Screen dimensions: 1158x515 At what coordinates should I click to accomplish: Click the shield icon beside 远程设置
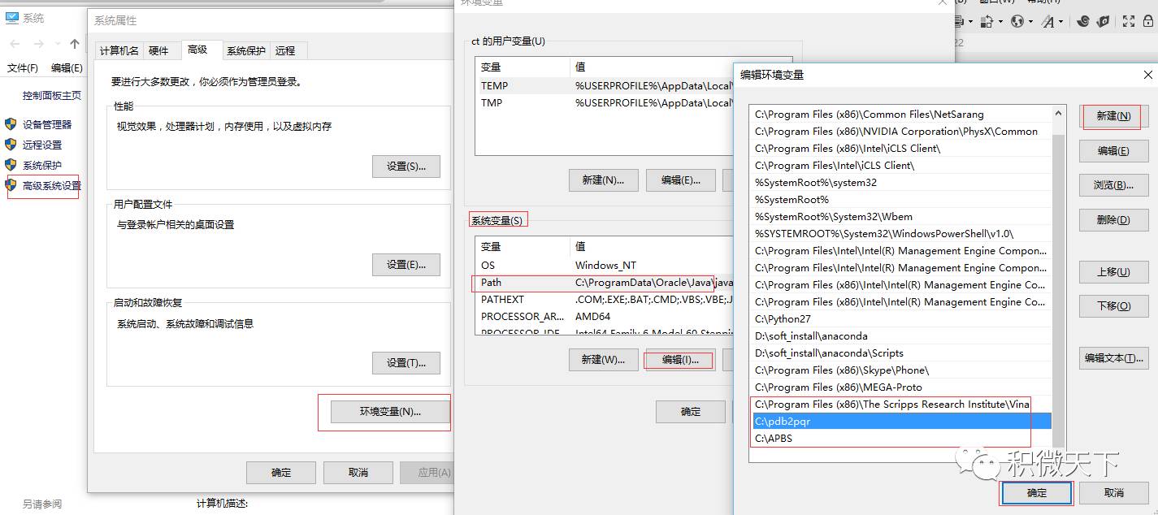11,145
